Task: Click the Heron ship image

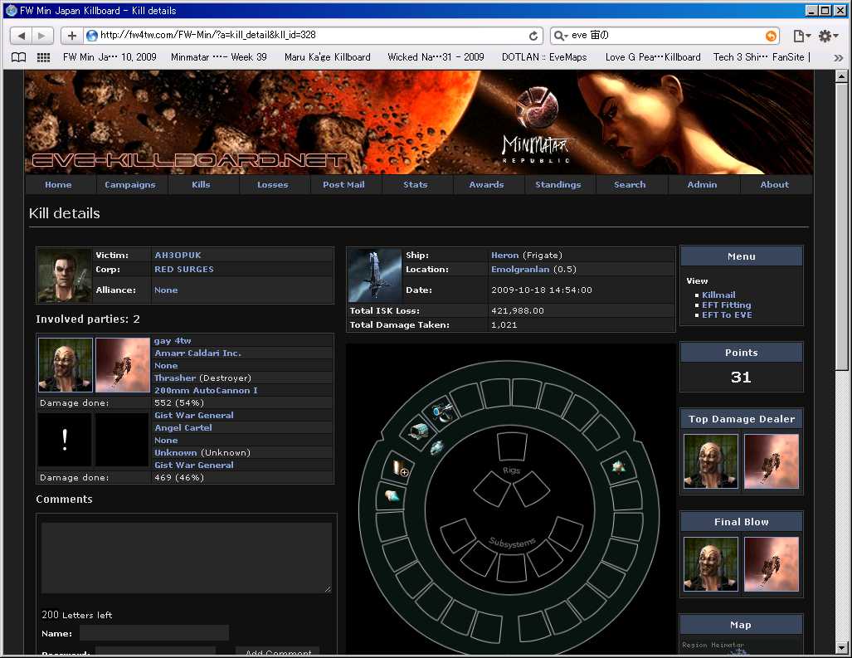Action: tap(374, 275)
